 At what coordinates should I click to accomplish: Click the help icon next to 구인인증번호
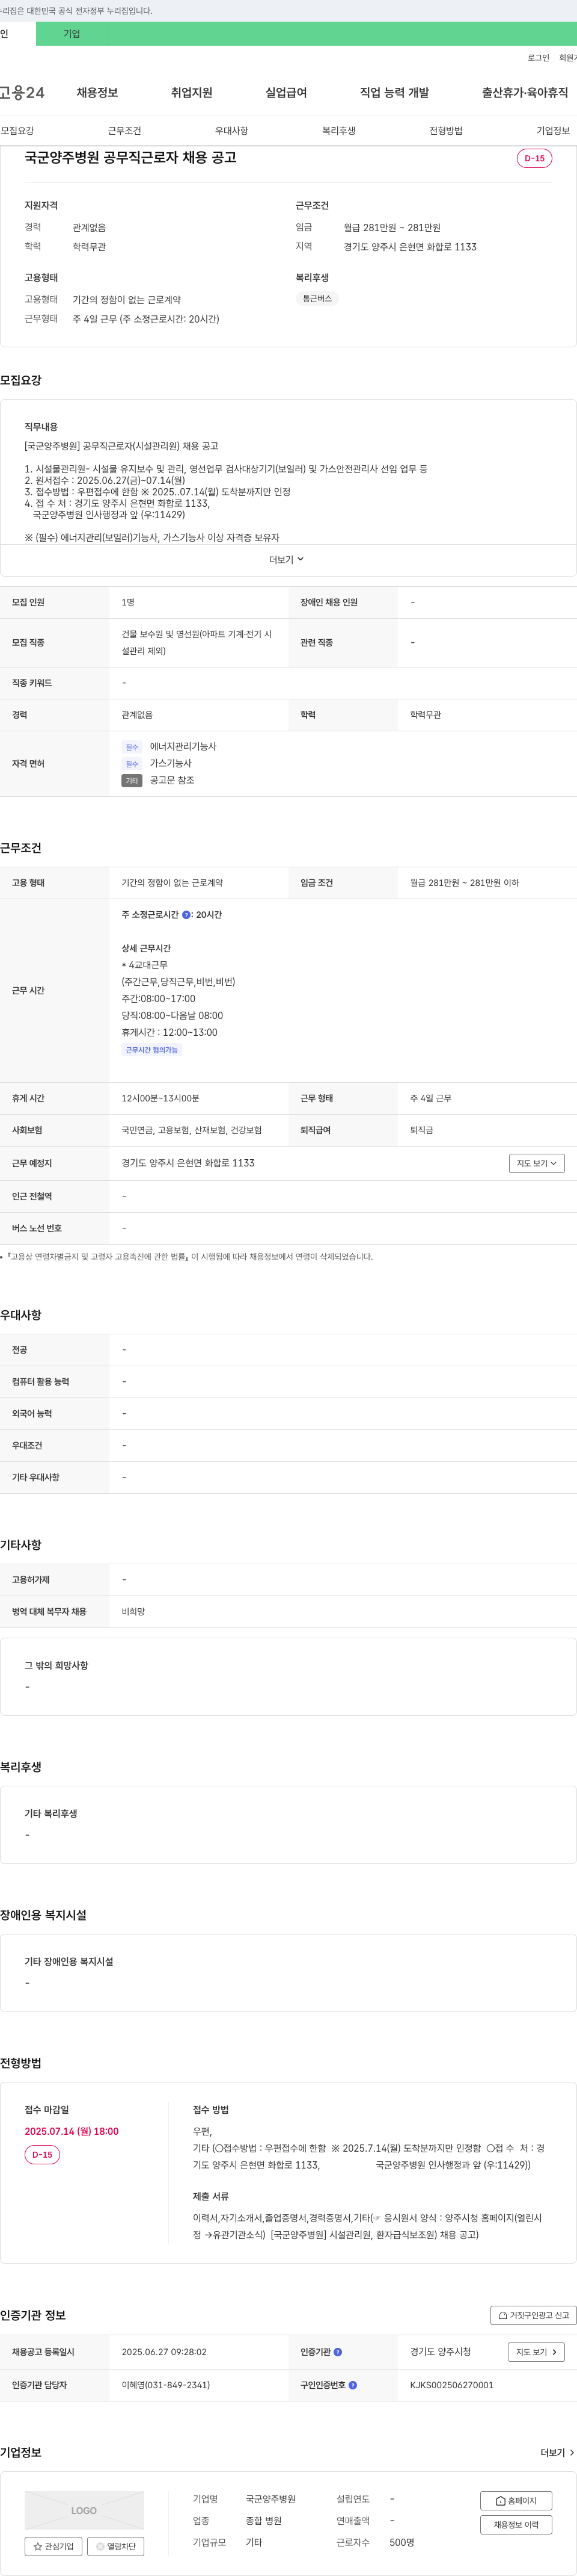point(352,2385)
